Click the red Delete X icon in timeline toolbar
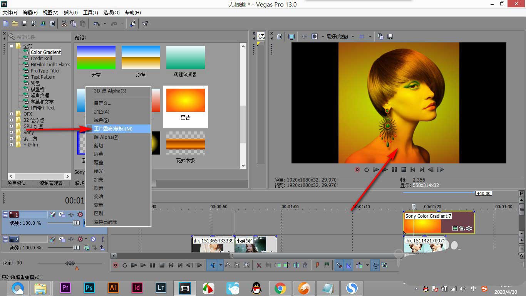 tap(259, 265)
